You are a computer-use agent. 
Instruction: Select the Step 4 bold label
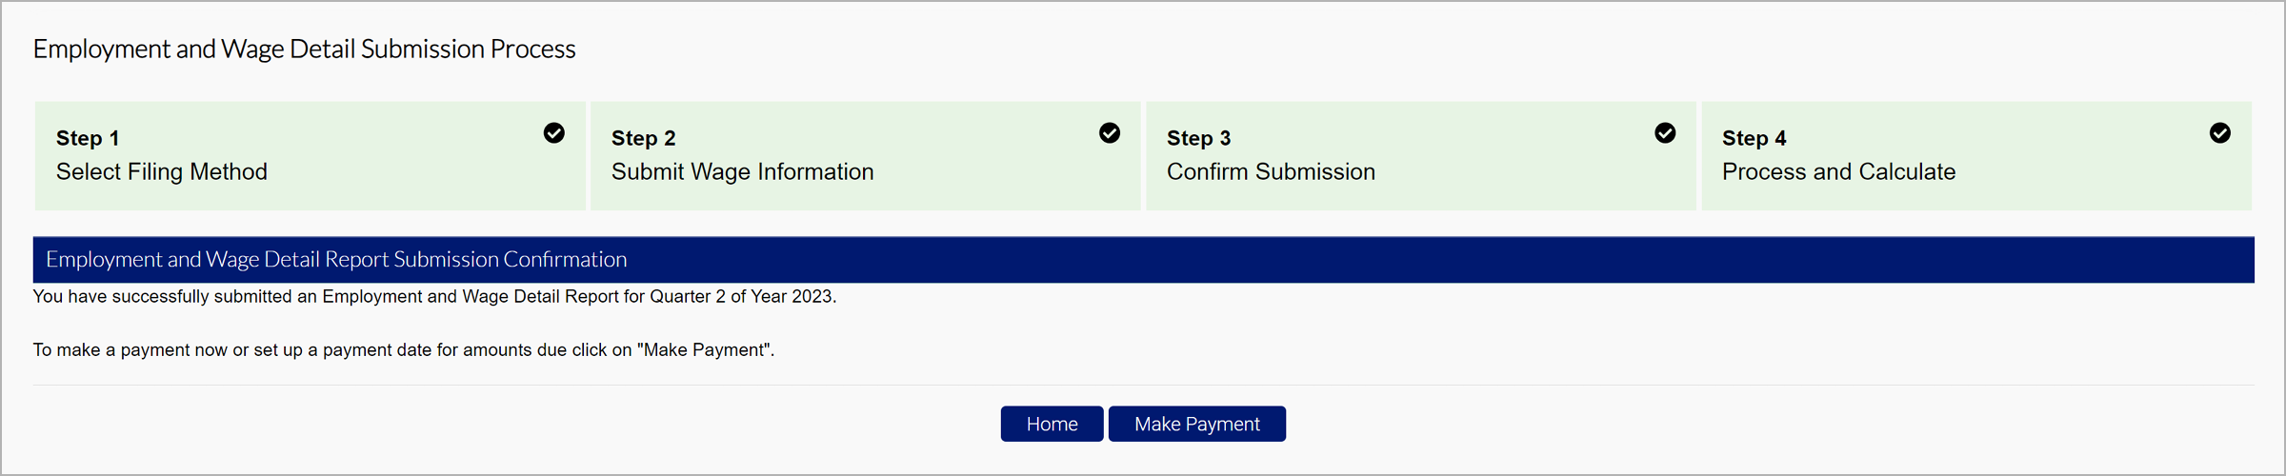[x=1754, y=138]
